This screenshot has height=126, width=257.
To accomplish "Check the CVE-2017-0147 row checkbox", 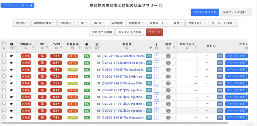I will [x=4, y=76].
